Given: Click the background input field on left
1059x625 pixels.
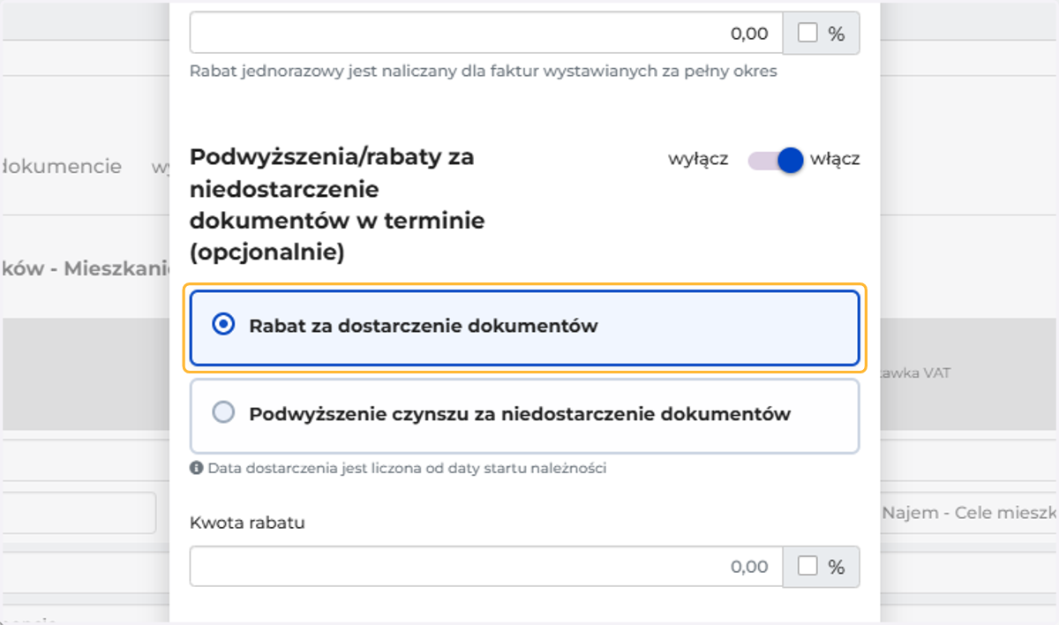Looking at the screenshot, I should 78,513.
